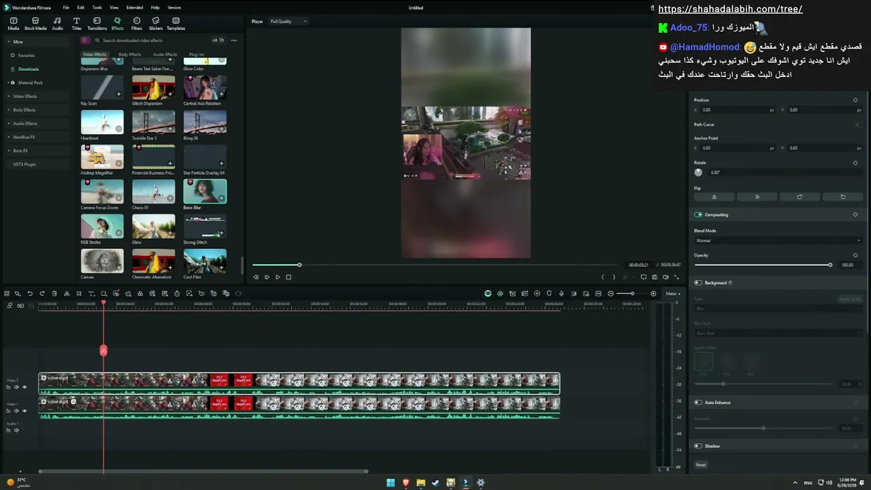Click the microphone voiceover icon in timeline toolbar
The width and height of the screenshot is (871, 490).
pyautogui.click(x=561, y=294)
